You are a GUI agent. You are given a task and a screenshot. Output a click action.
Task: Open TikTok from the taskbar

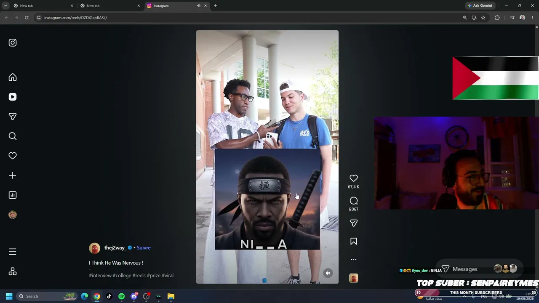click(109, 296)
